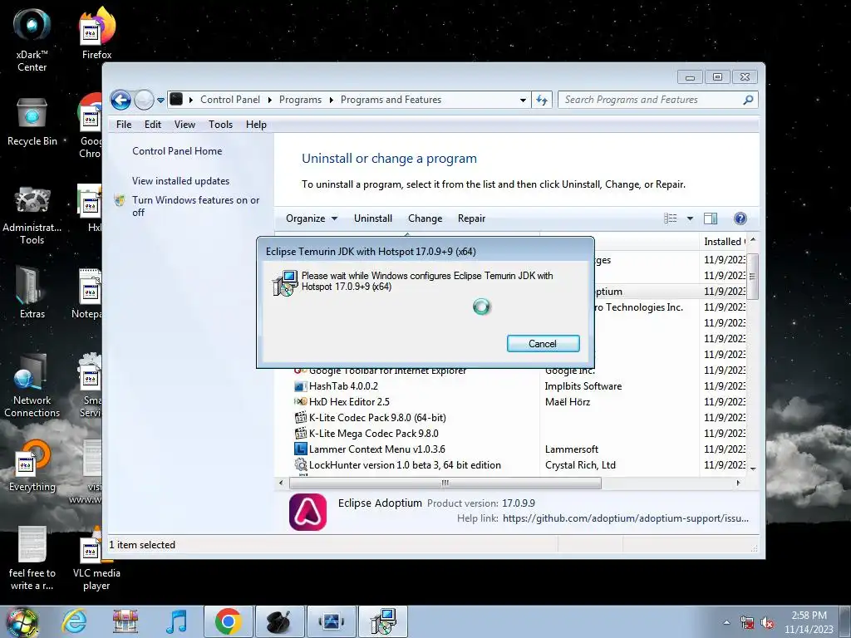Select HxD Hex Editor 2.5 entry
Viewport: 851px width, 638px height.
pos(349,401)
